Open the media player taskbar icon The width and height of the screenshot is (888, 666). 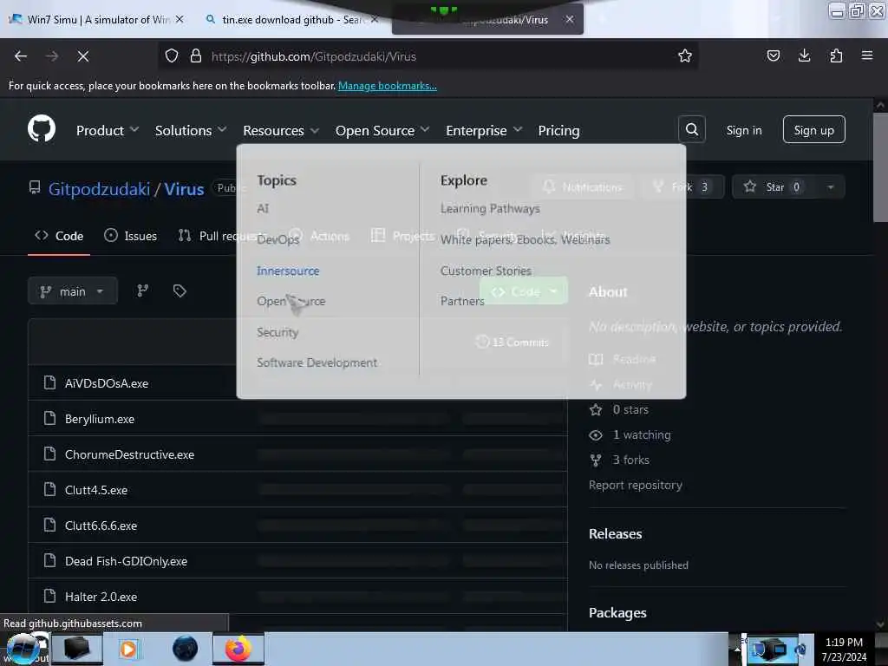coord(128,649)
